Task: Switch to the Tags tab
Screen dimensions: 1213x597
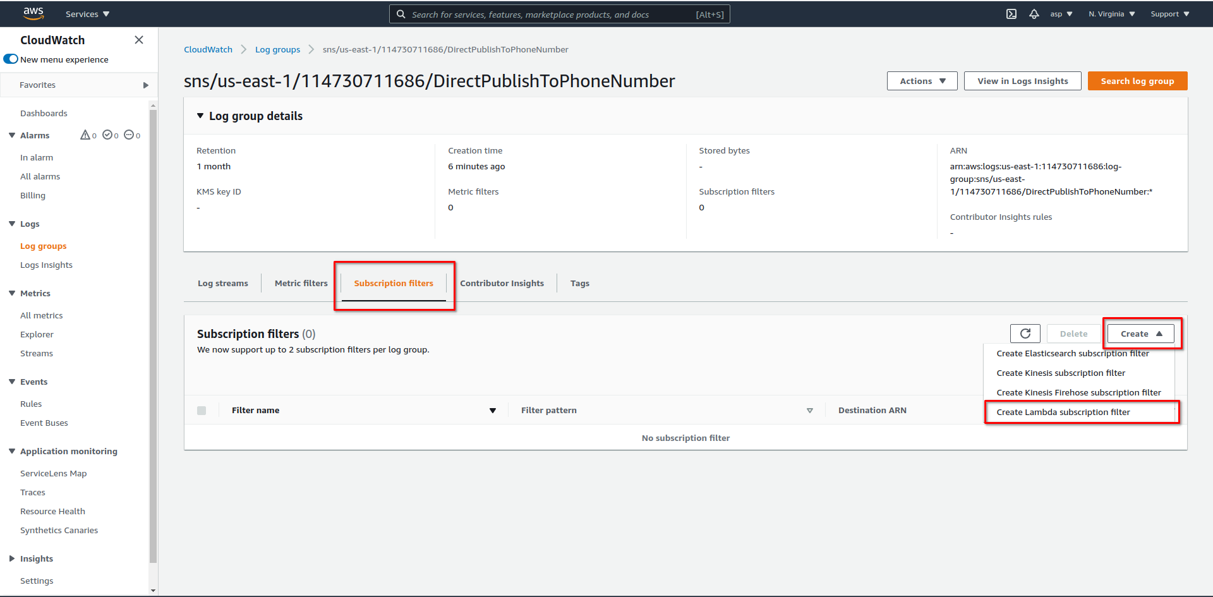Action: tap(580, 283)
